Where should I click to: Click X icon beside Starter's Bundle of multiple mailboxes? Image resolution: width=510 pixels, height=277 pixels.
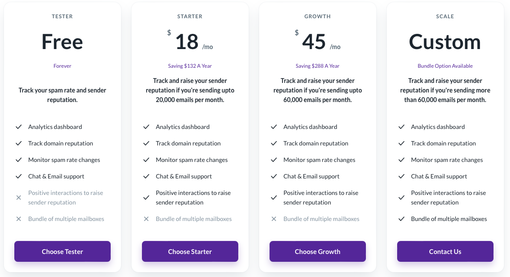tap(146, 219)
